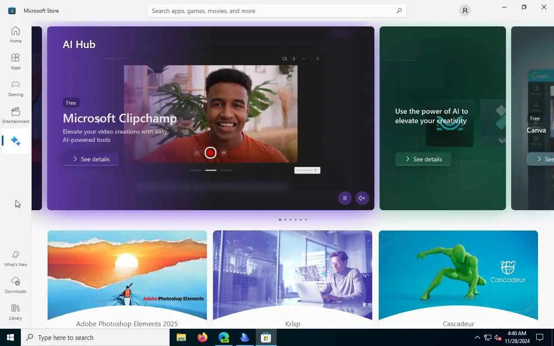Select the third carousel page dot
The height and width of the screenshot is (346, 554).
[290, 220]
